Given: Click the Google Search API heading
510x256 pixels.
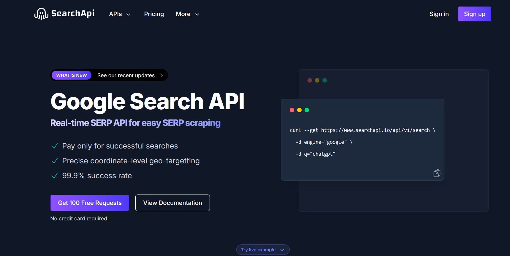Looking at the screenshot, I should (x=147, y=101).
